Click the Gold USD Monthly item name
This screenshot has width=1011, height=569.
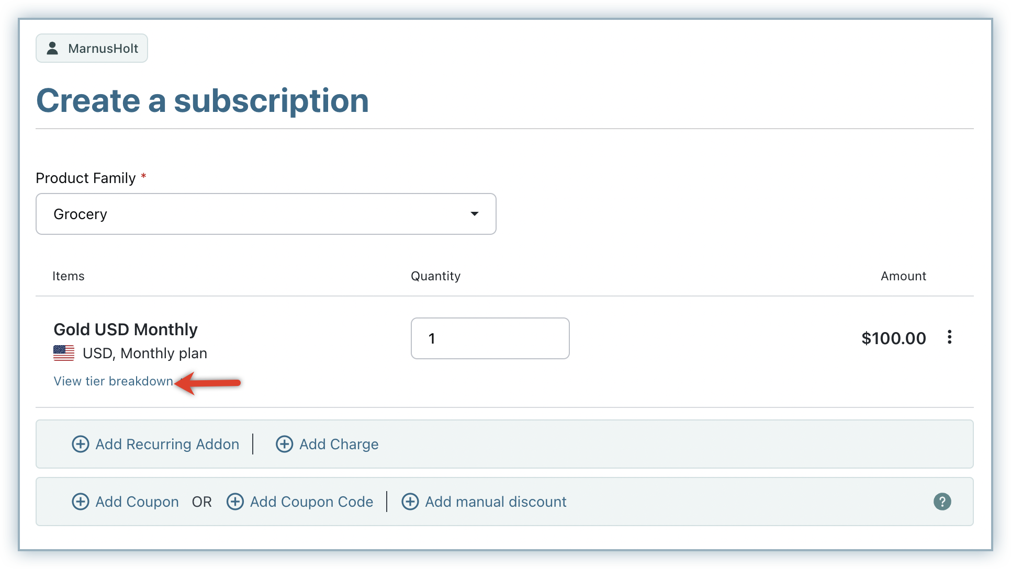click(x=126, y=329)
